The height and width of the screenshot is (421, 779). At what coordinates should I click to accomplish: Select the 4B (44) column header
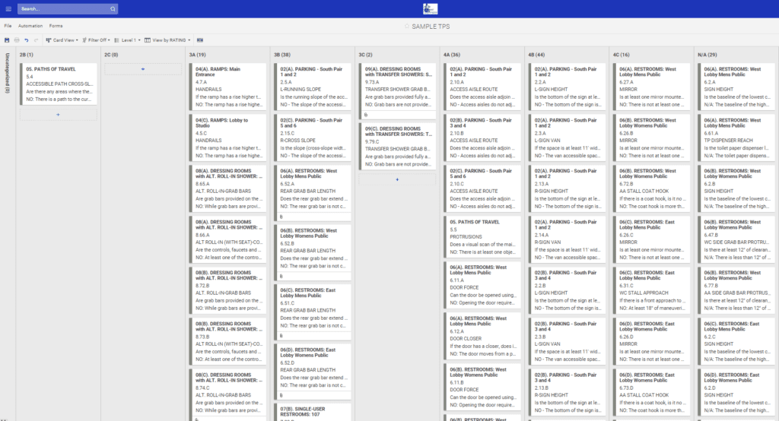(x=536, y=55)
